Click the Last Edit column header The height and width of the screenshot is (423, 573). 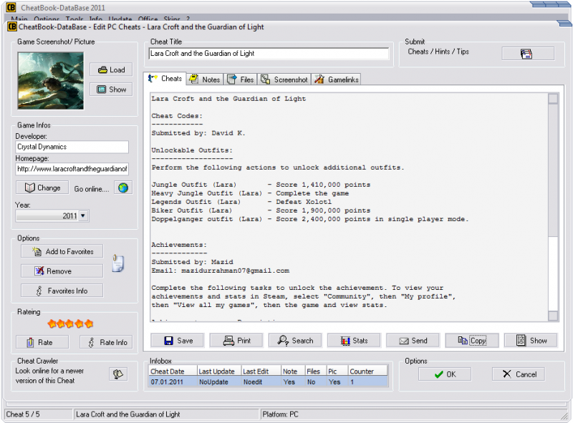(261, 371)
